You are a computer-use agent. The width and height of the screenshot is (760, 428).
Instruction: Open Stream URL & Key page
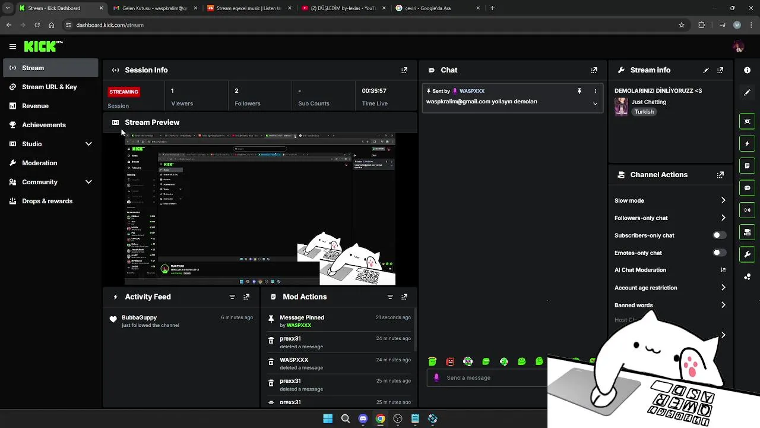click(x=50, y=87)
